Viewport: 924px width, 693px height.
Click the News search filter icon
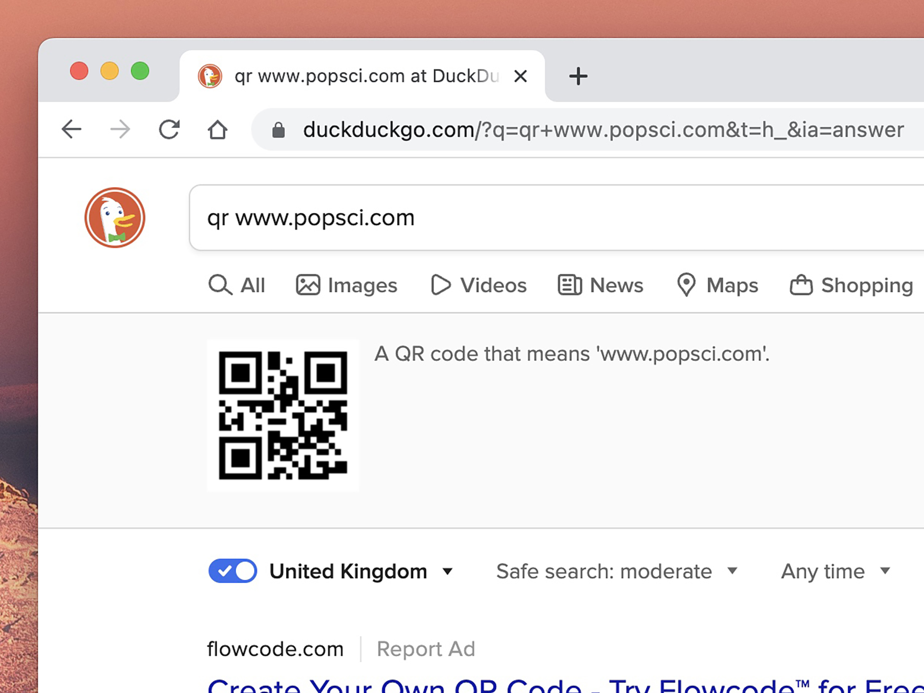click(568, 284)
